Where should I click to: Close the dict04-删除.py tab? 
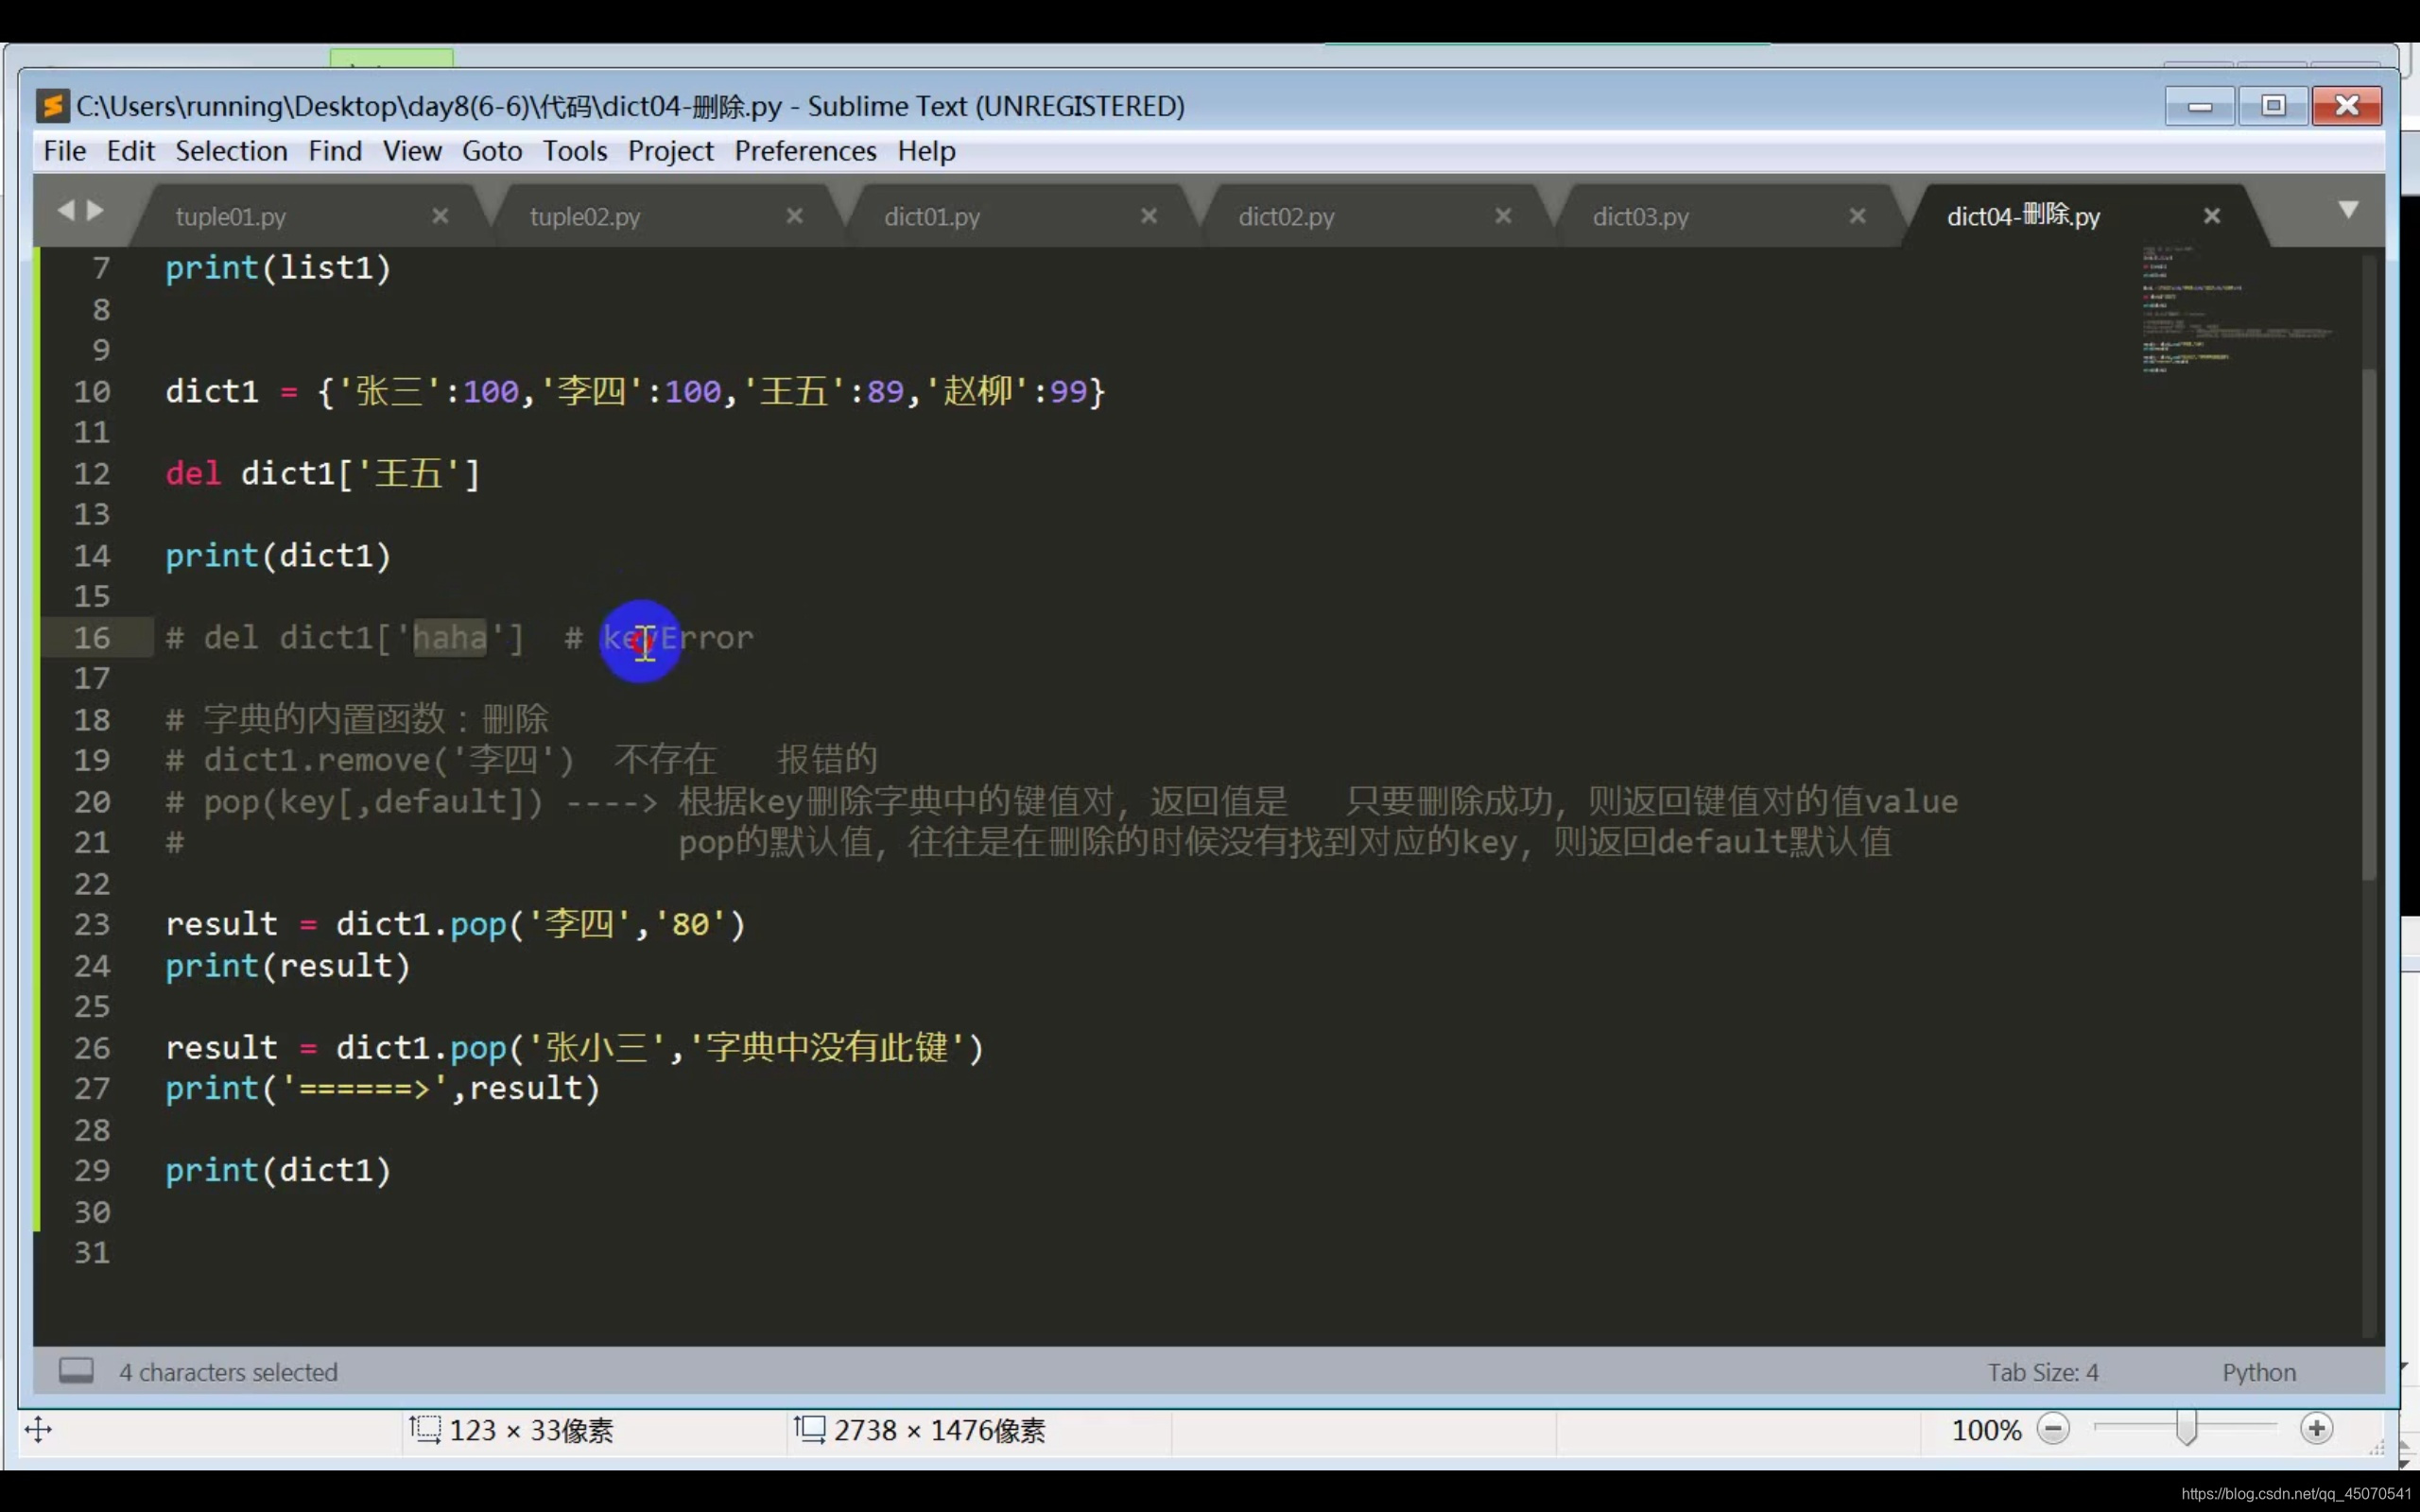point(2212,216)
